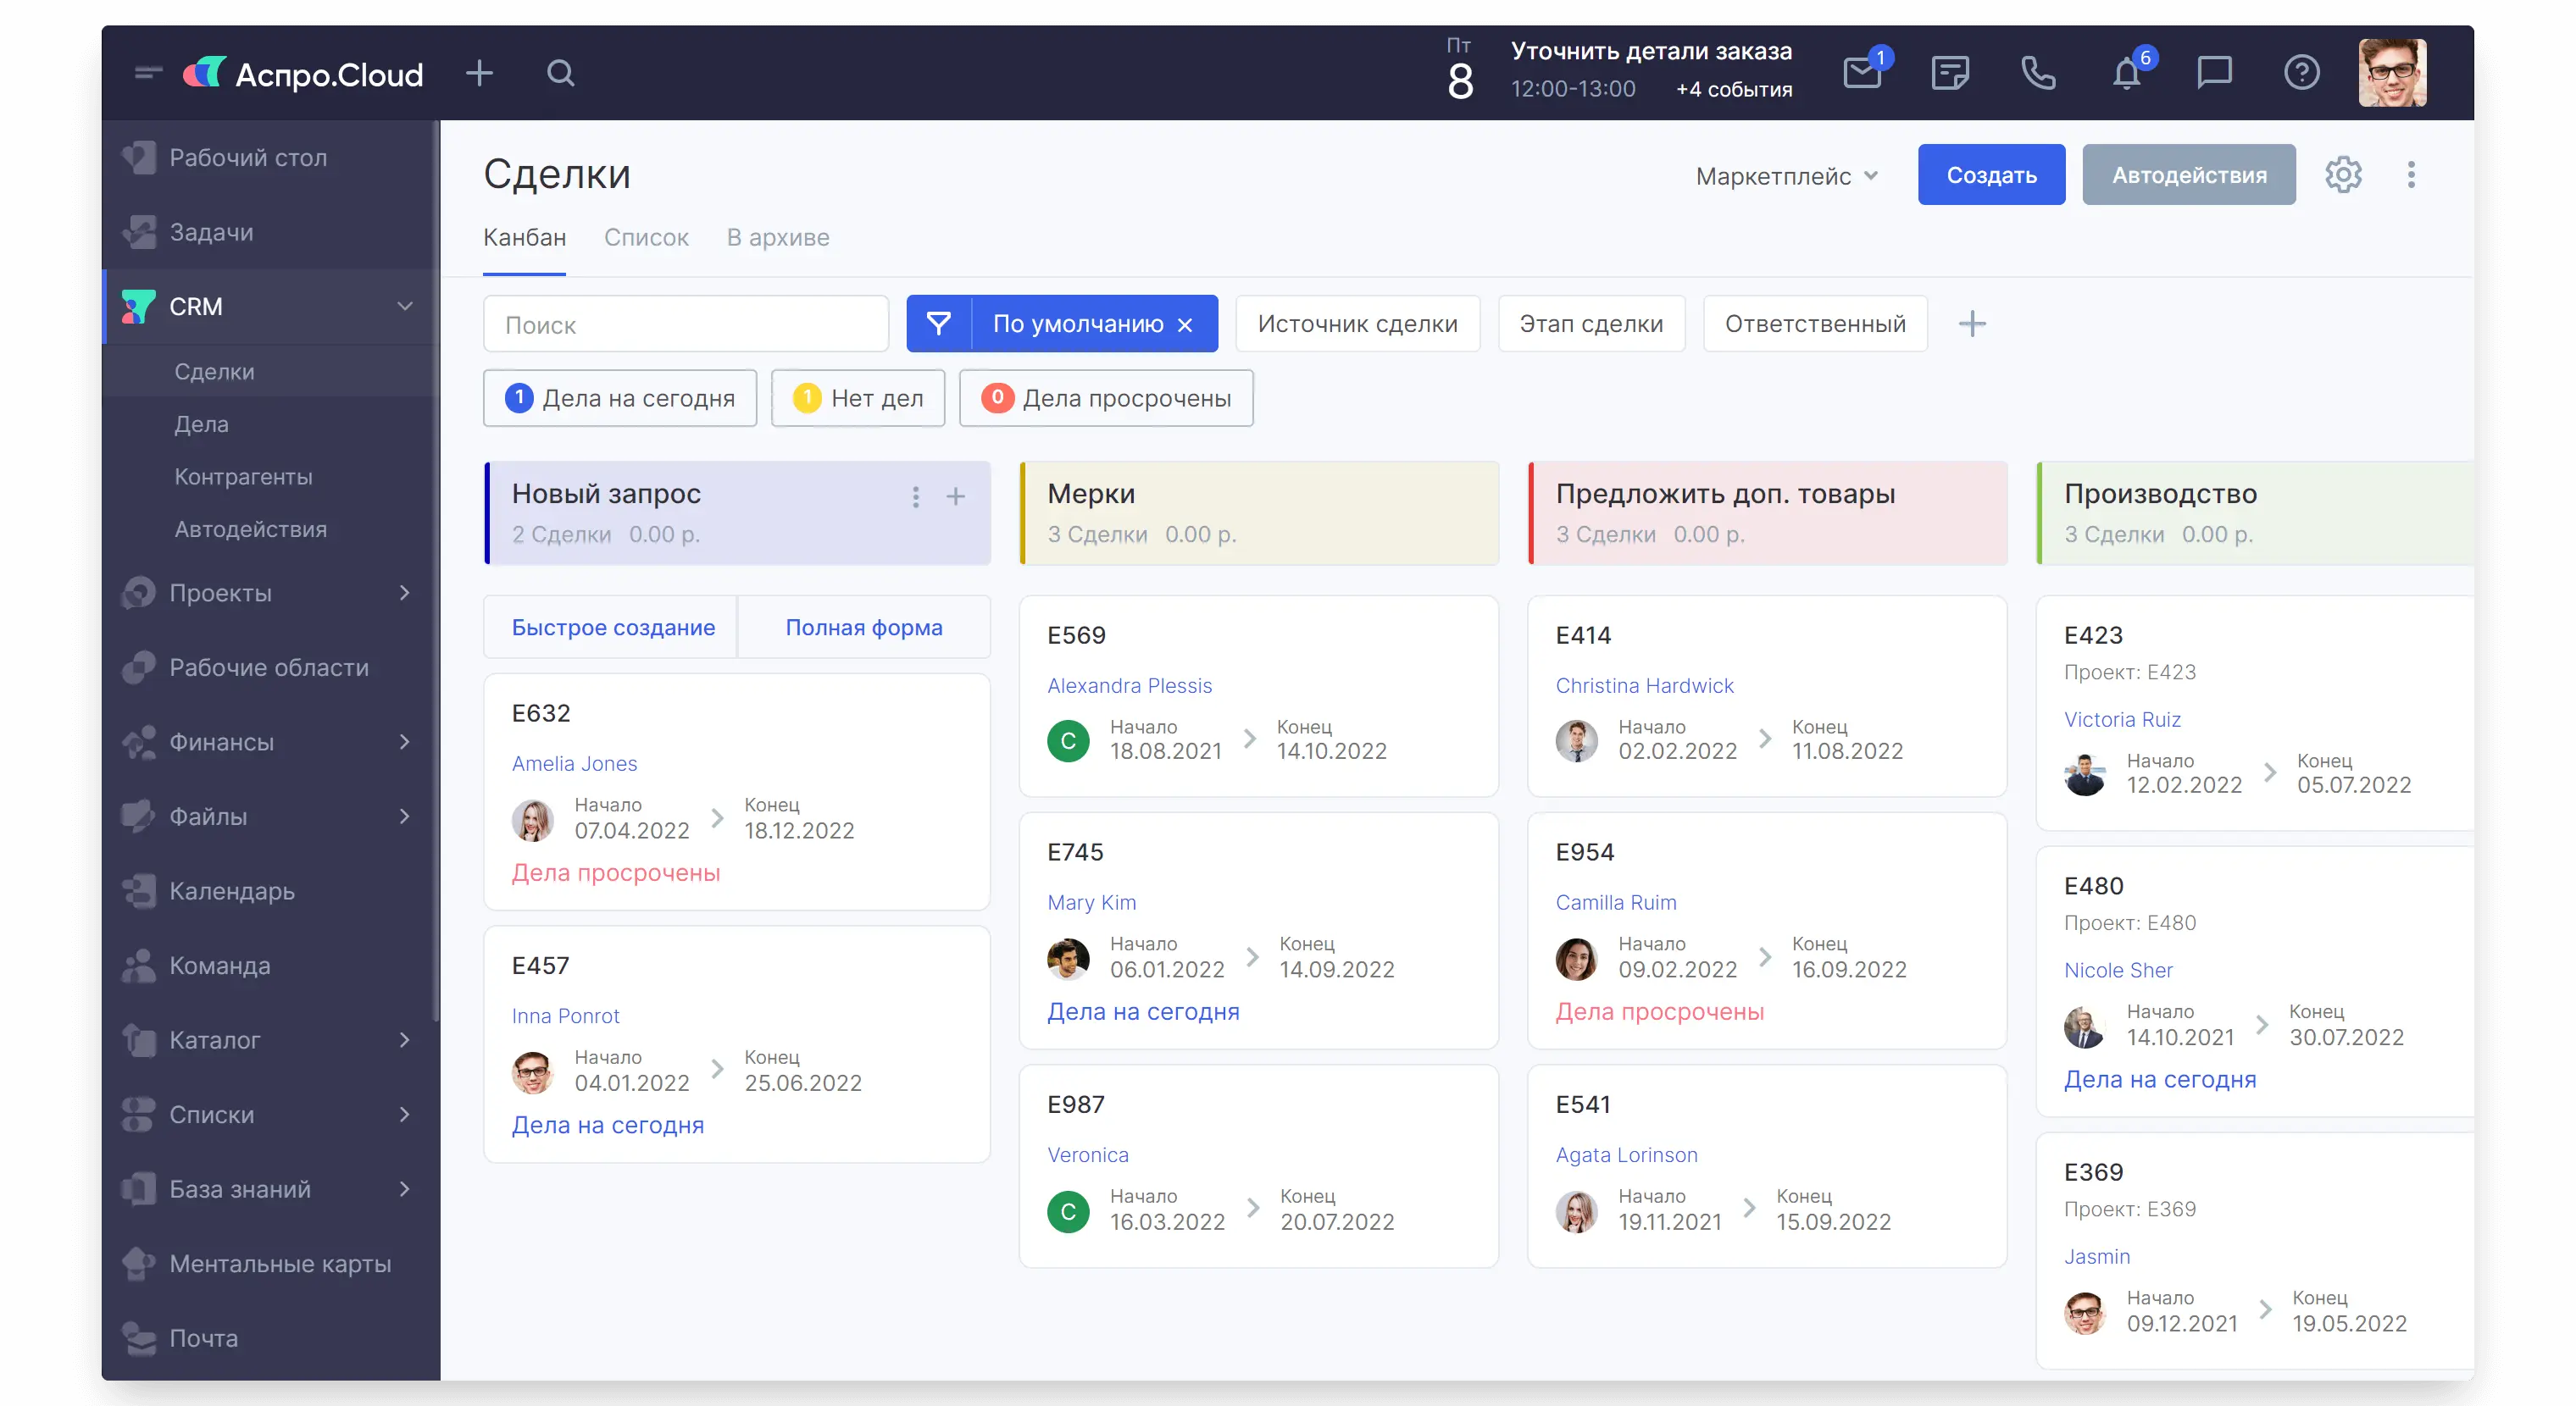Click the Поиск search input field

686,324
